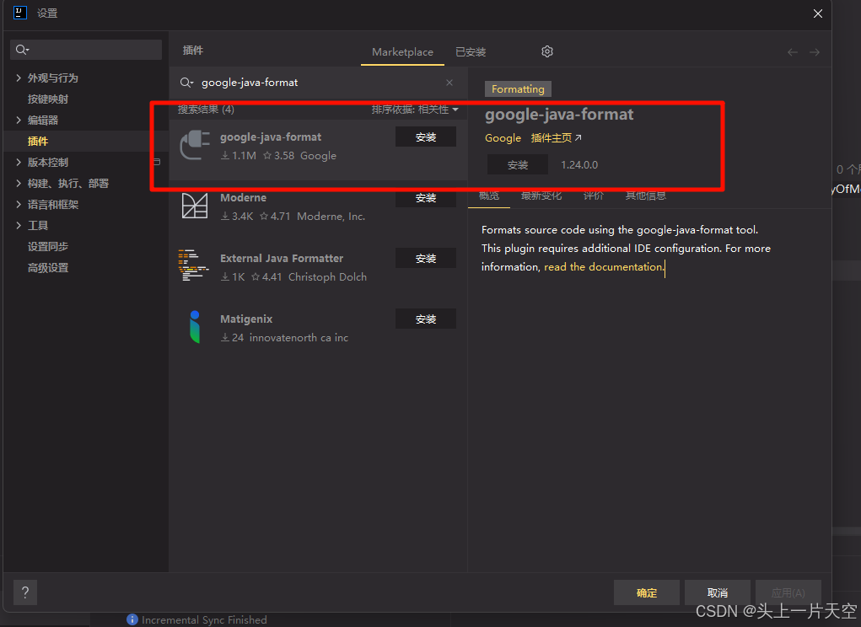
Task: Expand the 外观与行为 settings group
Action: [19, 78]
